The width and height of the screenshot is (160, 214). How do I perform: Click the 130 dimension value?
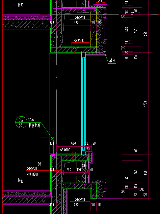123,48
